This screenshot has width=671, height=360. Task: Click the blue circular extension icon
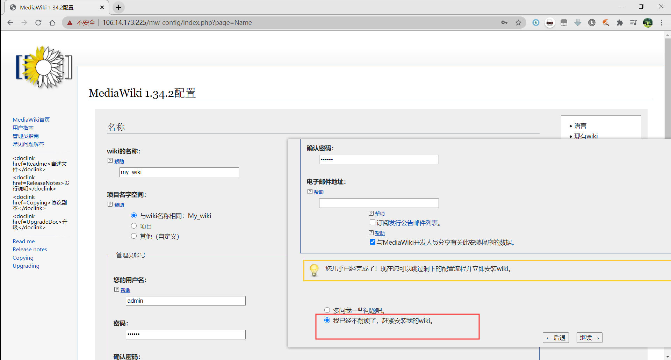[x=536, y=23]
